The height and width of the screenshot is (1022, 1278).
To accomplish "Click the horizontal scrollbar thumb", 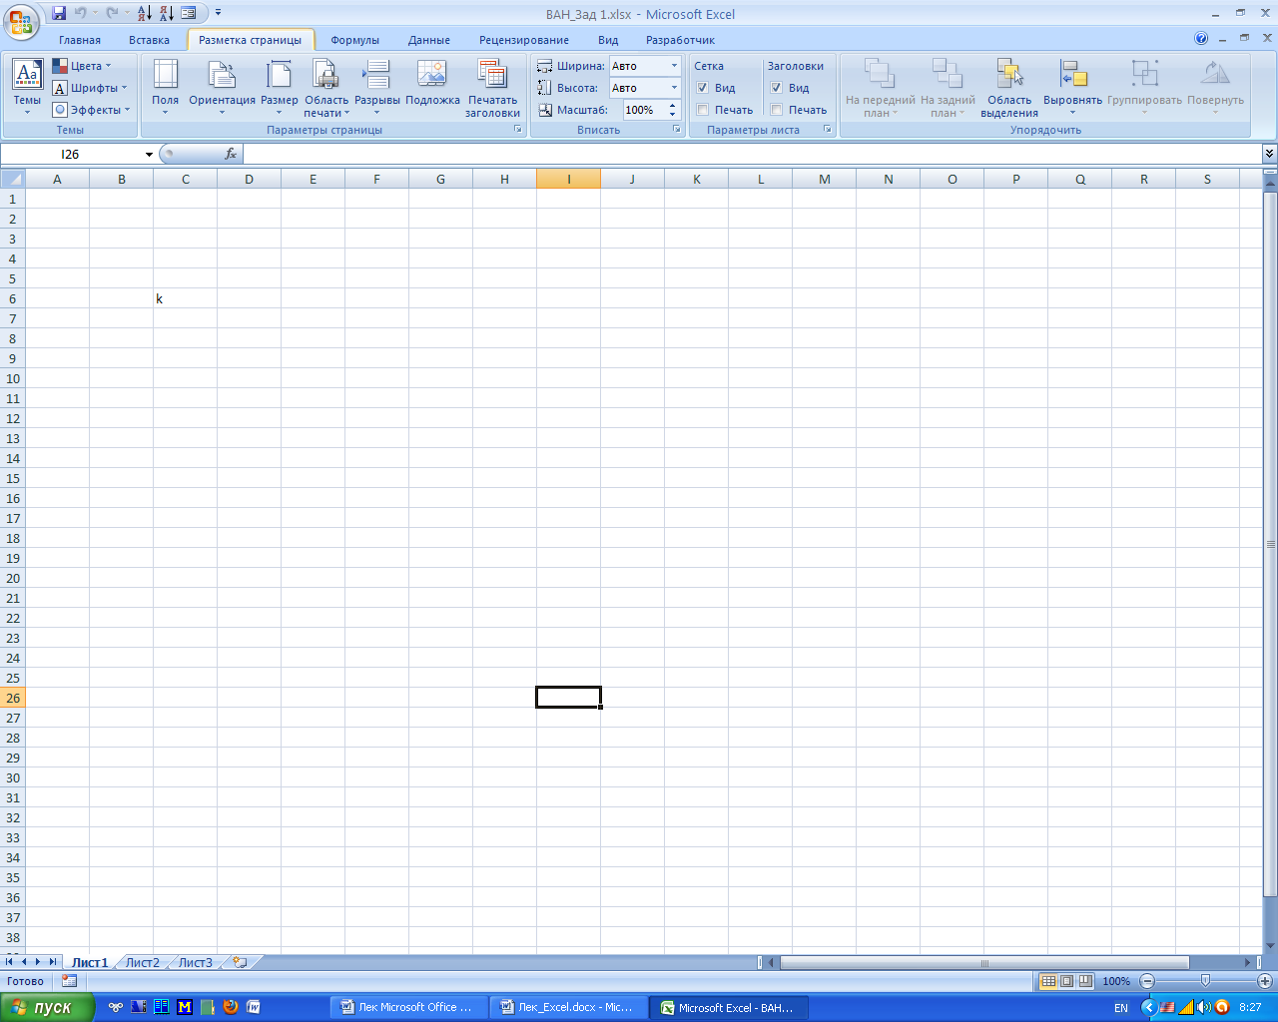I will point(984,963).
